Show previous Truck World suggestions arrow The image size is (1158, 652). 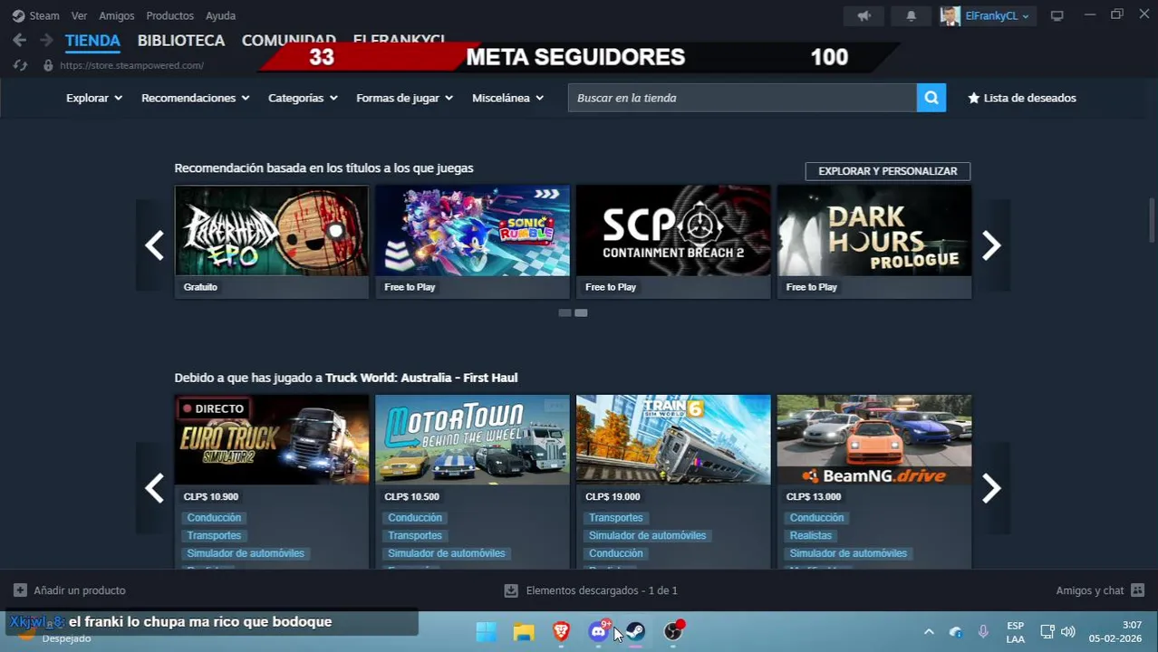click(154, 488)
